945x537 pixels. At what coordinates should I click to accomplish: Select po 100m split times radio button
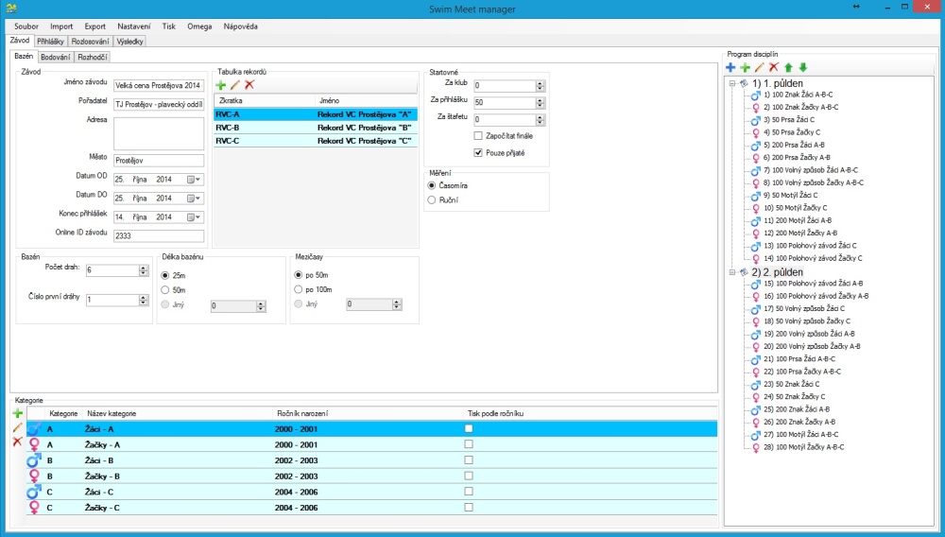tap(299, 289)
